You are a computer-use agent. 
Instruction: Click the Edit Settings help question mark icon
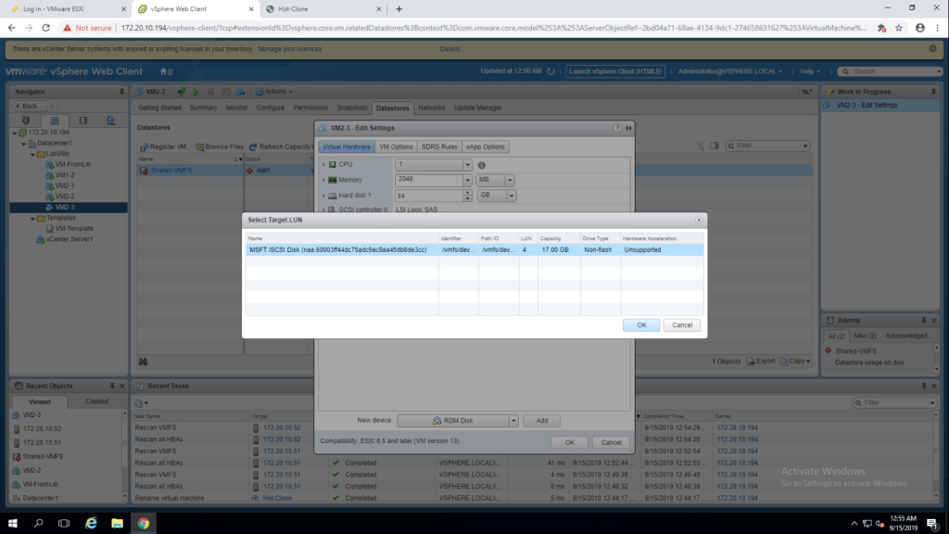(617, 127)
